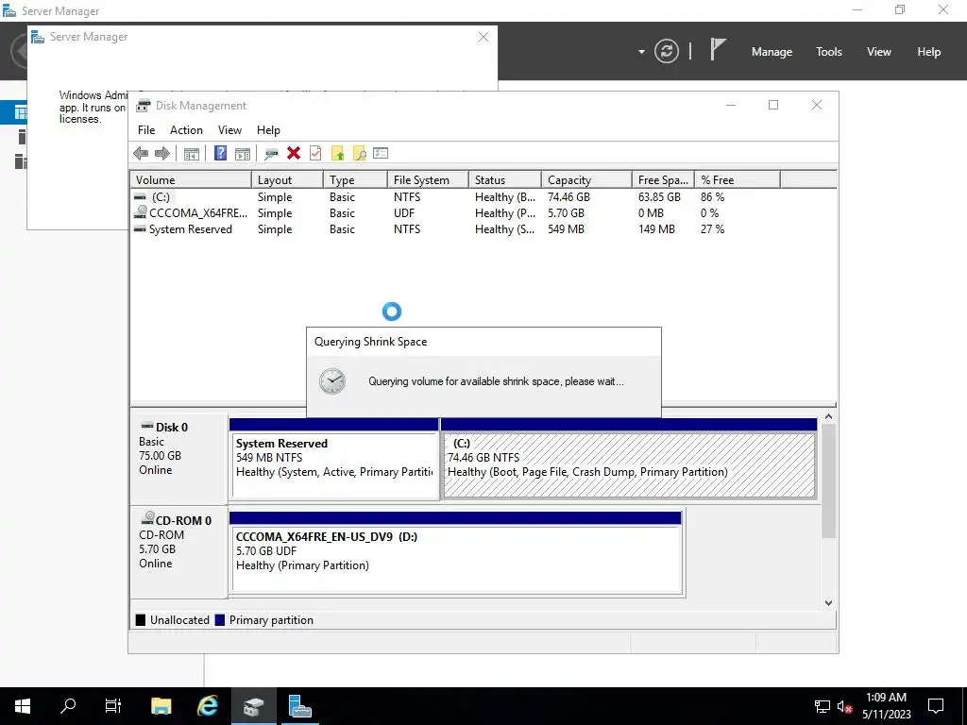
Task: Open the View menu in Server Manager header
Action: 879,52
